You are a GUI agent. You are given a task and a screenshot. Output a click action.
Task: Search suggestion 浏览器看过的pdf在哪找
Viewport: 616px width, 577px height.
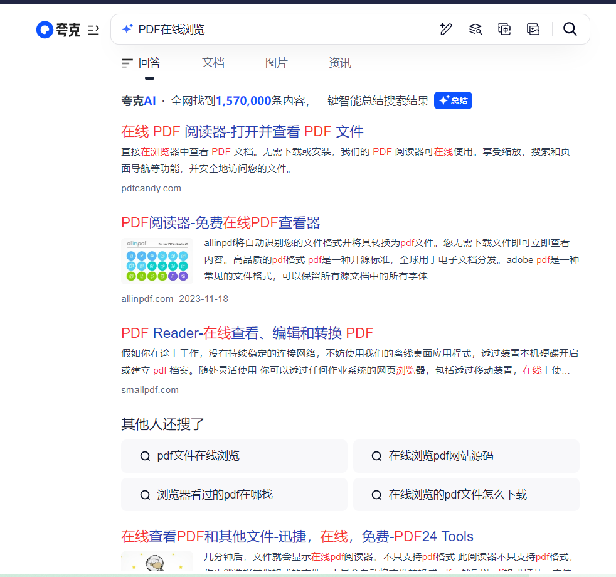click(x=234, y=495)
